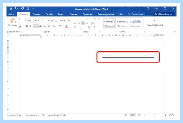Click the Помощник search field
Screen dimensions: 183x123
pos(137,14)
